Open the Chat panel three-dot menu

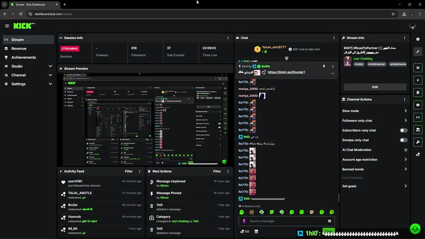(334, 38)
